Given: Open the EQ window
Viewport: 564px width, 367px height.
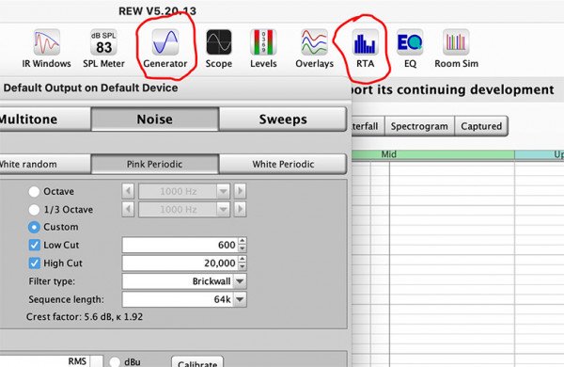Looking at the screenshot, I should click(x=410, y=49).
